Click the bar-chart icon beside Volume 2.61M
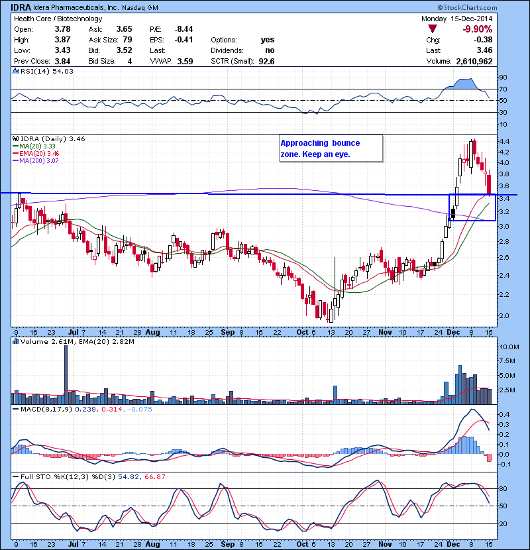The height and width of the screenshot is (550, 530). click(16, 341)
